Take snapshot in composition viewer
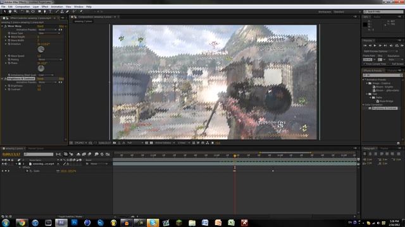 pos(115,143)
